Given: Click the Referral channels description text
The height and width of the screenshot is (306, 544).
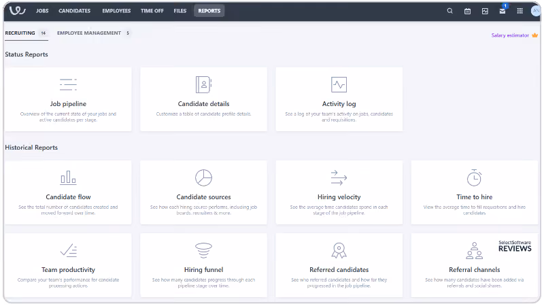Looking at the screenshot, I should pyautogui.click(x=474, y=283).
